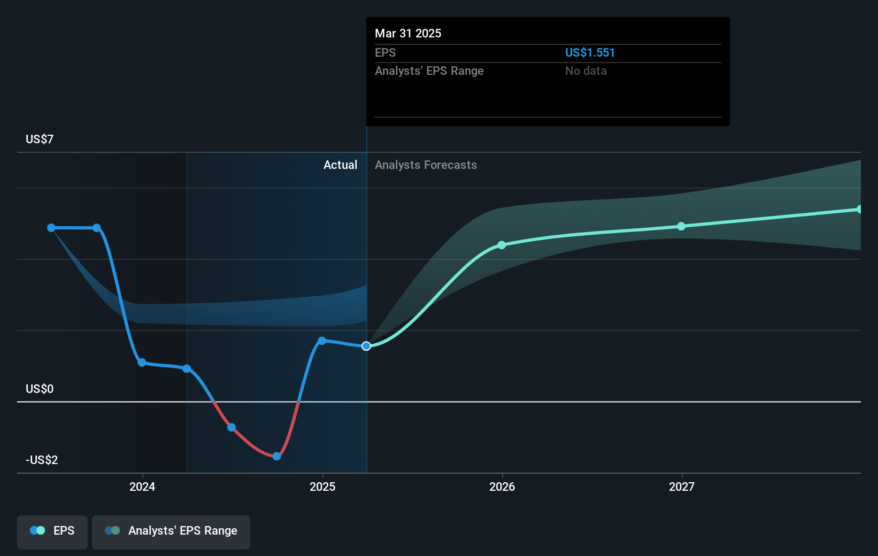Screen dimensions: 878x556
Task: Select the early 2024 EPS data point
Action: pos(142,362)
